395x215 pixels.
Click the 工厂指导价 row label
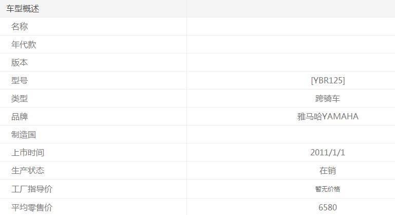tap(32, 189)
